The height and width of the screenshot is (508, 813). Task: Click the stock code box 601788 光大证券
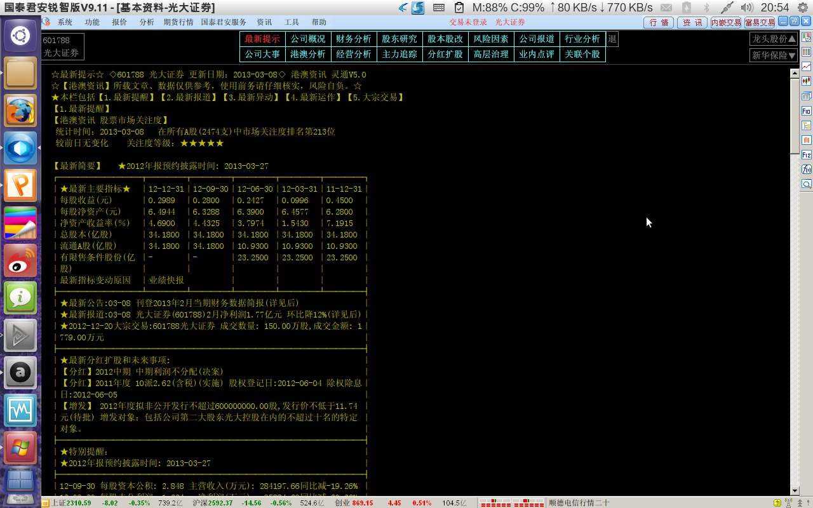[x=63, y=46]
